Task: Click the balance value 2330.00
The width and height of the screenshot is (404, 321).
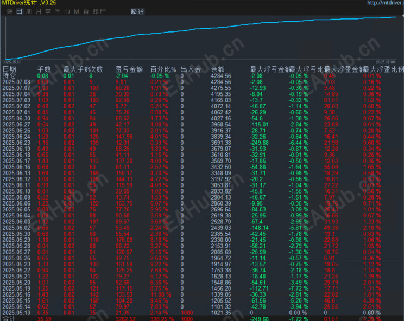Action: [x=221, y=240]
